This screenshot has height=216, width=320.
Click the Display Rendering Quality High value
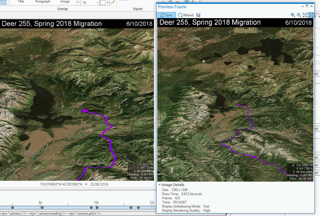tap(207, 210)
